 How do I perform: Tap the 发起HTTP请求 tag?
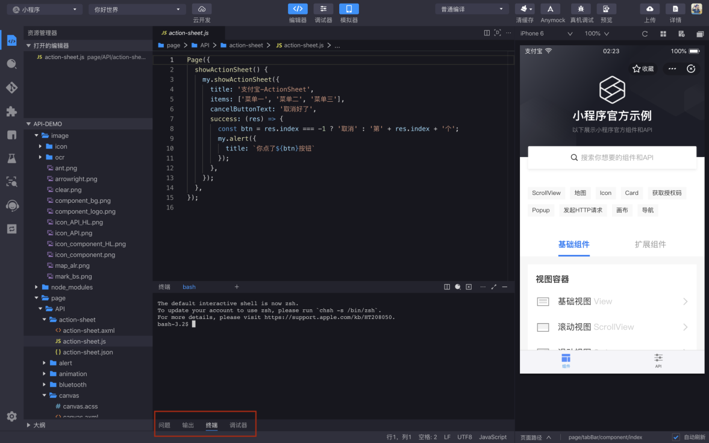pos(583,210)
